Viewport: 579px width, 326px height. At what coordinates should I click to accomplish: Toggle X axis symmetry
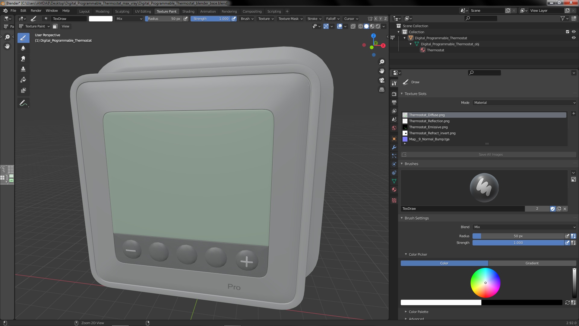[375, 19]
